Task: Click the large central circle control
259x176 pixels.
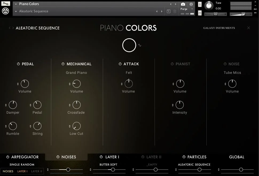Action: [129, 45]
